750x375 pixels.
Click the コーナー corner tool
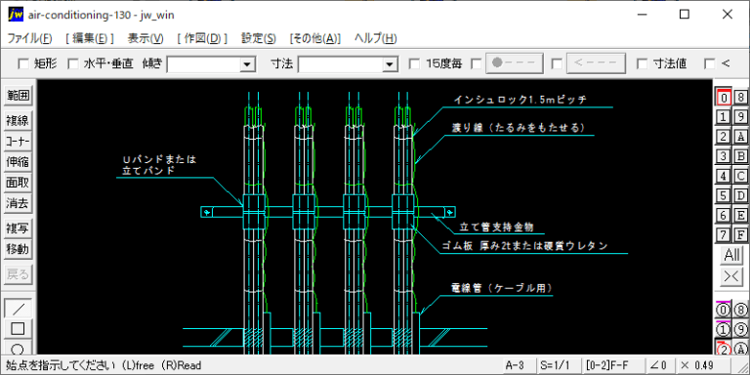pos(18,142)
